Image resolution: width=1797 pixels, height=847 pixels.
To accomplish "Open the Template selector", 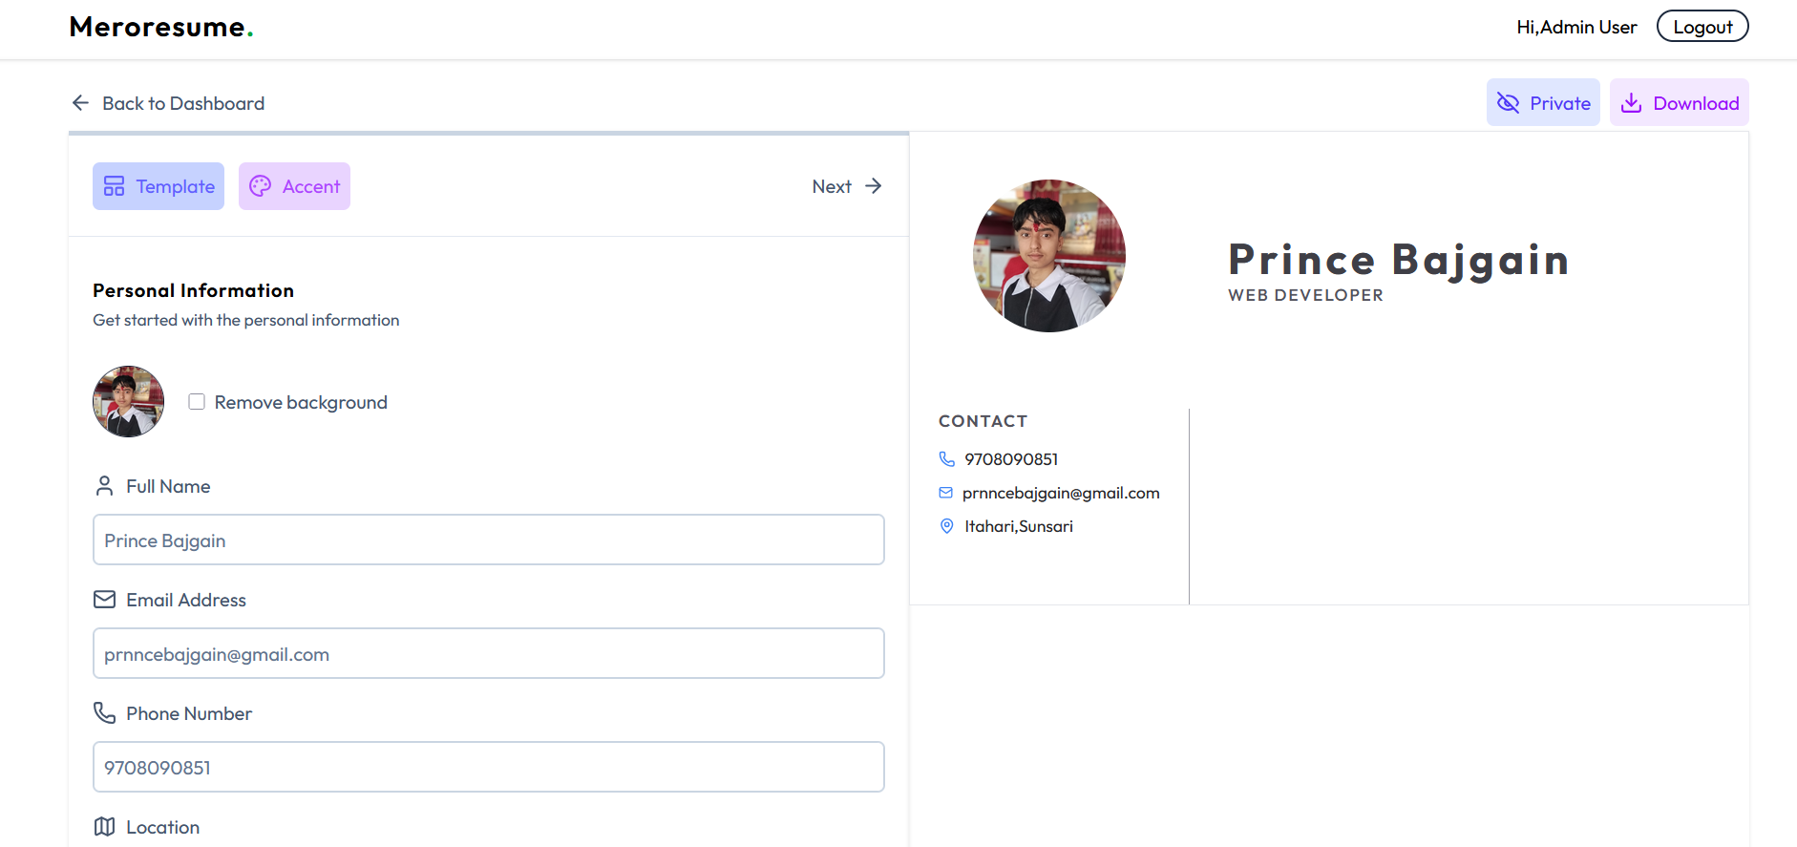I will 159,186.
